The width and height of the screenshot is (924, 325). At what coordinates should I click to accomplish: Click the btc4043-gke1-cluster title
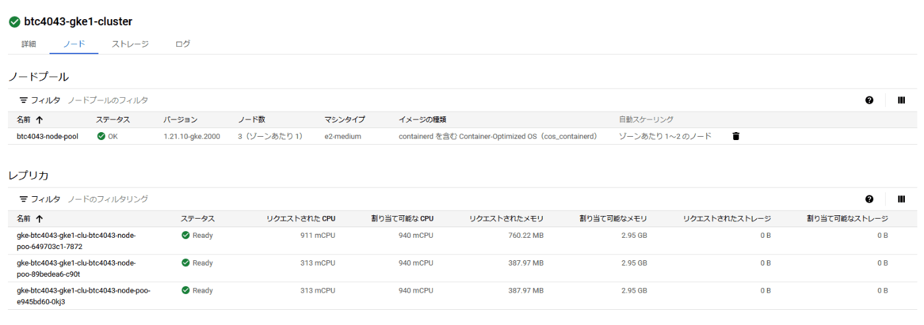78,22
